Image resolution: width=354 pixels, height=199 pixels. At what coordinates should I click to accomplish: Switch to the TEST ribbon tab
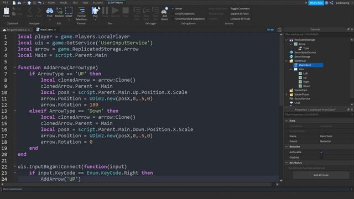(75, 3)
